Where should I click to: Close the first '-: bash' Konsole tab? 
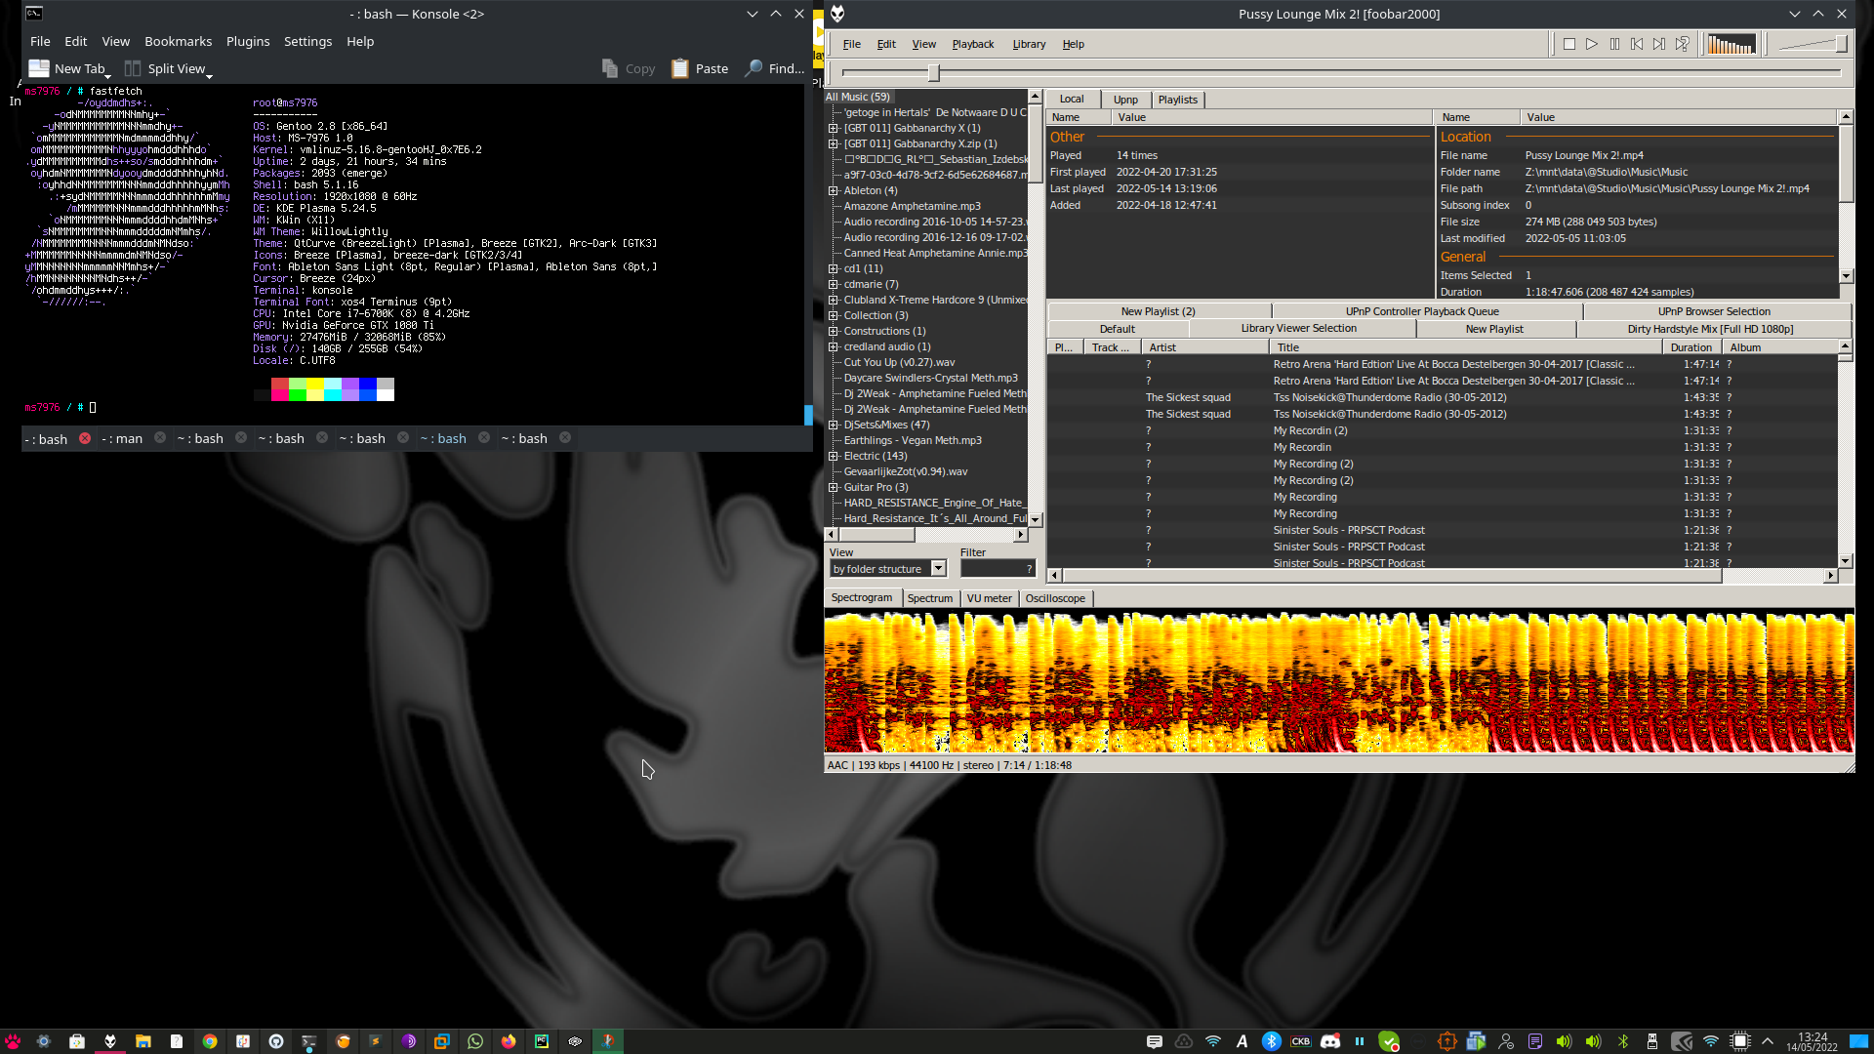tap(85, 438)
